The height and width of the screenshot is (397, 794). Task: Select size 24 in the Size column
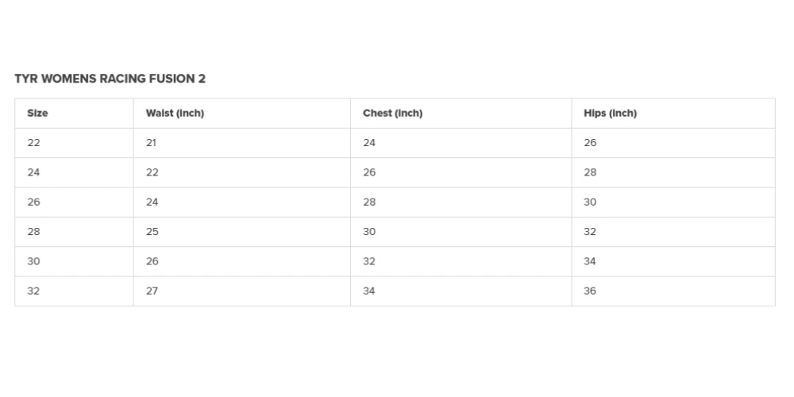click(33, 172)
